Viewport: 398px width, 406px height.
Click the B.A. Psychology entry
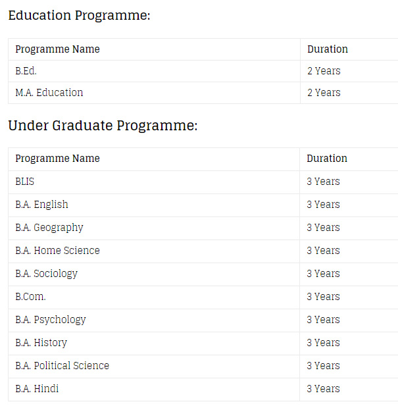(51, 320)
